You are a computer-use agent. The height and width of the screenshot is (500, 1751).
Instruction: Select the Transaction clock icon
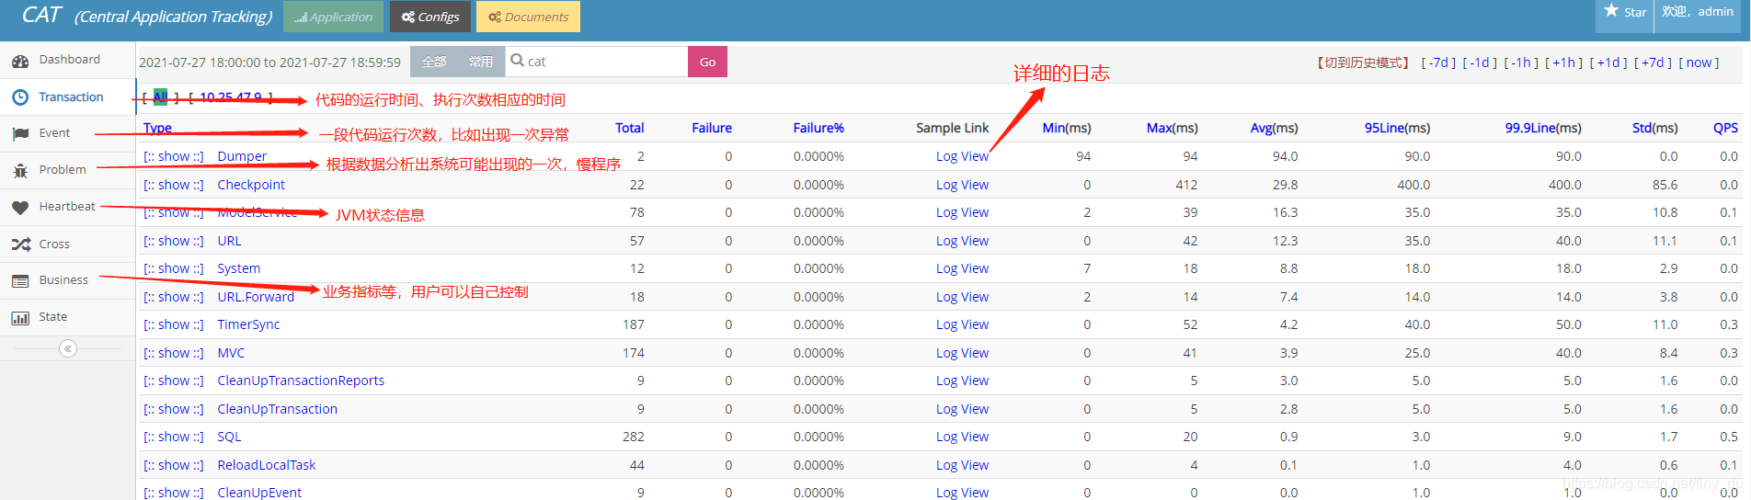pyautogui.click(x=20, y=97)
